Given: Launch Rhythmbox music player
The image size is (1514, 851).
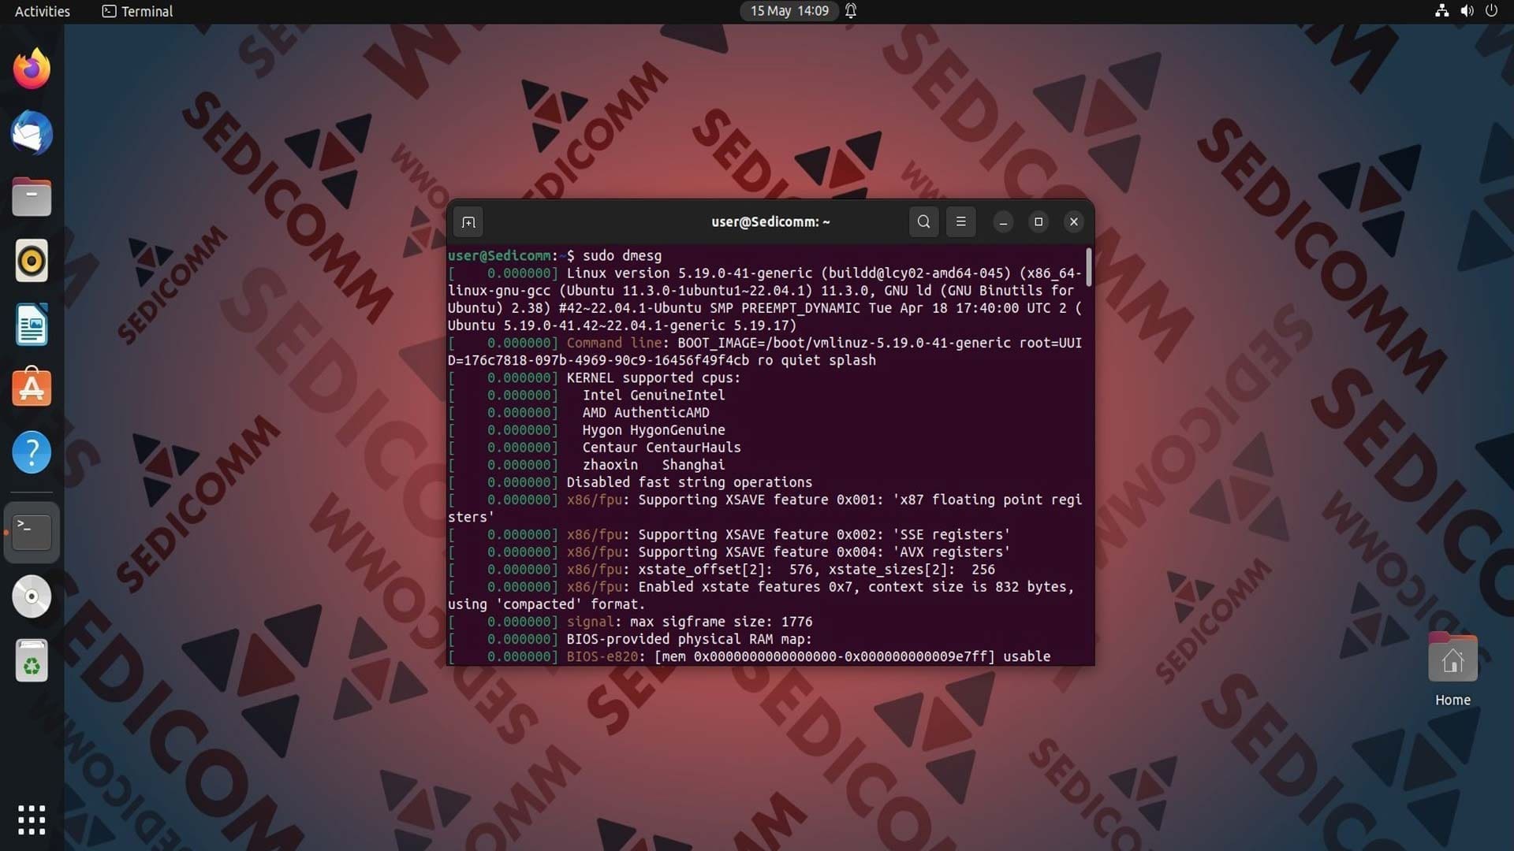Looking at the screenshot, I should (x=32, y=261).
